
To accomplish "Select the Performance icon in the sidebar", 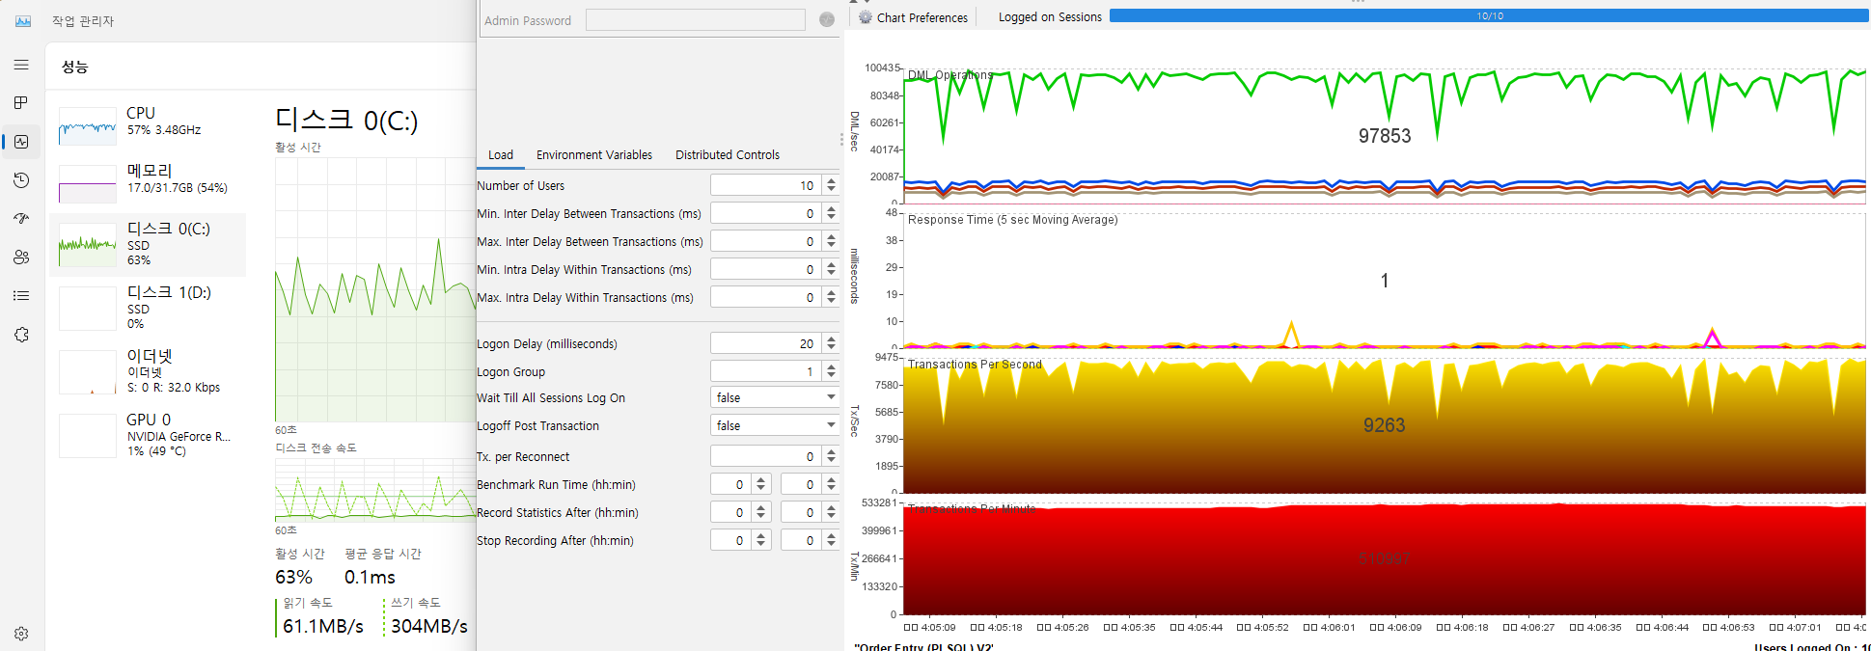I will pos(21,142).
